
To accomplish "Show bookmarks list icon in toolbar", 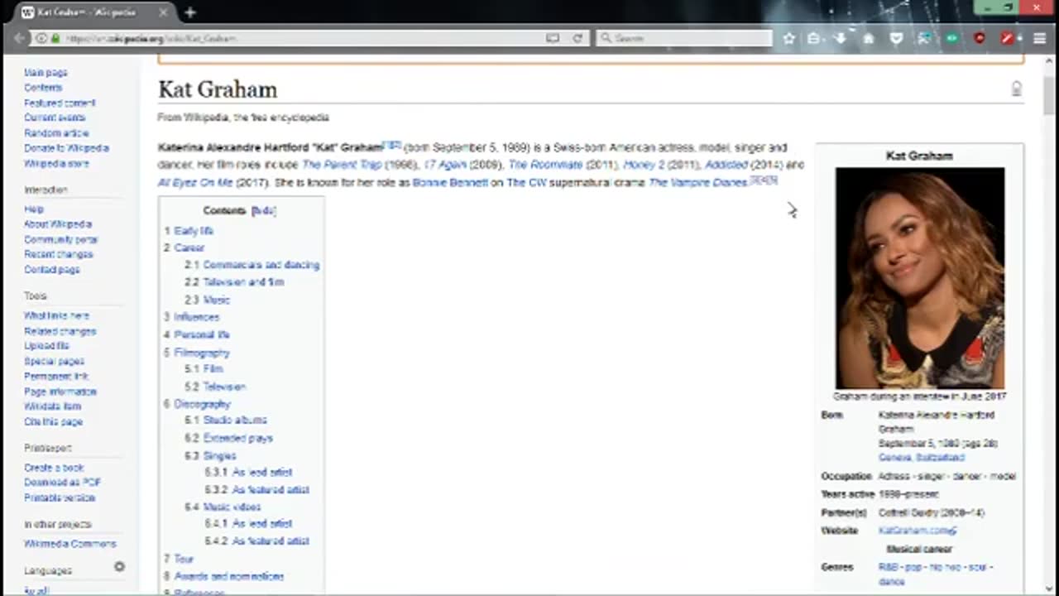I will pos(814,38).
